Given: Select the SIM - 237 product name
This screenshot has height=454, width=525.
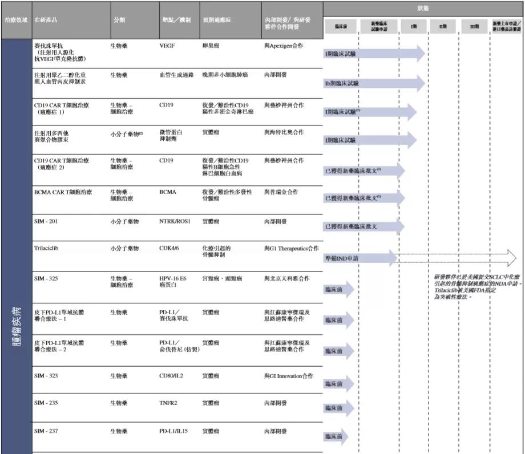Looking at the screenshot, I should (x=46, y=431).
